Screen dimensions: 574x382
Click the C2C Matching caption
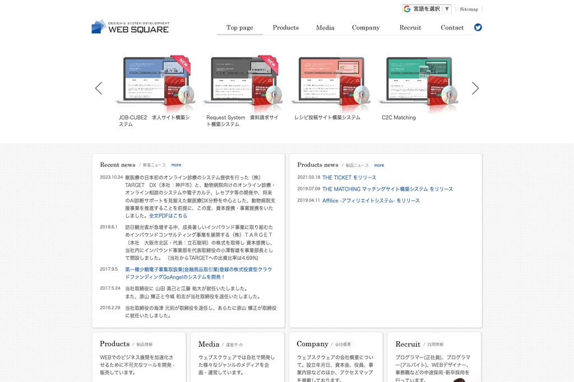tap(399, 117)
